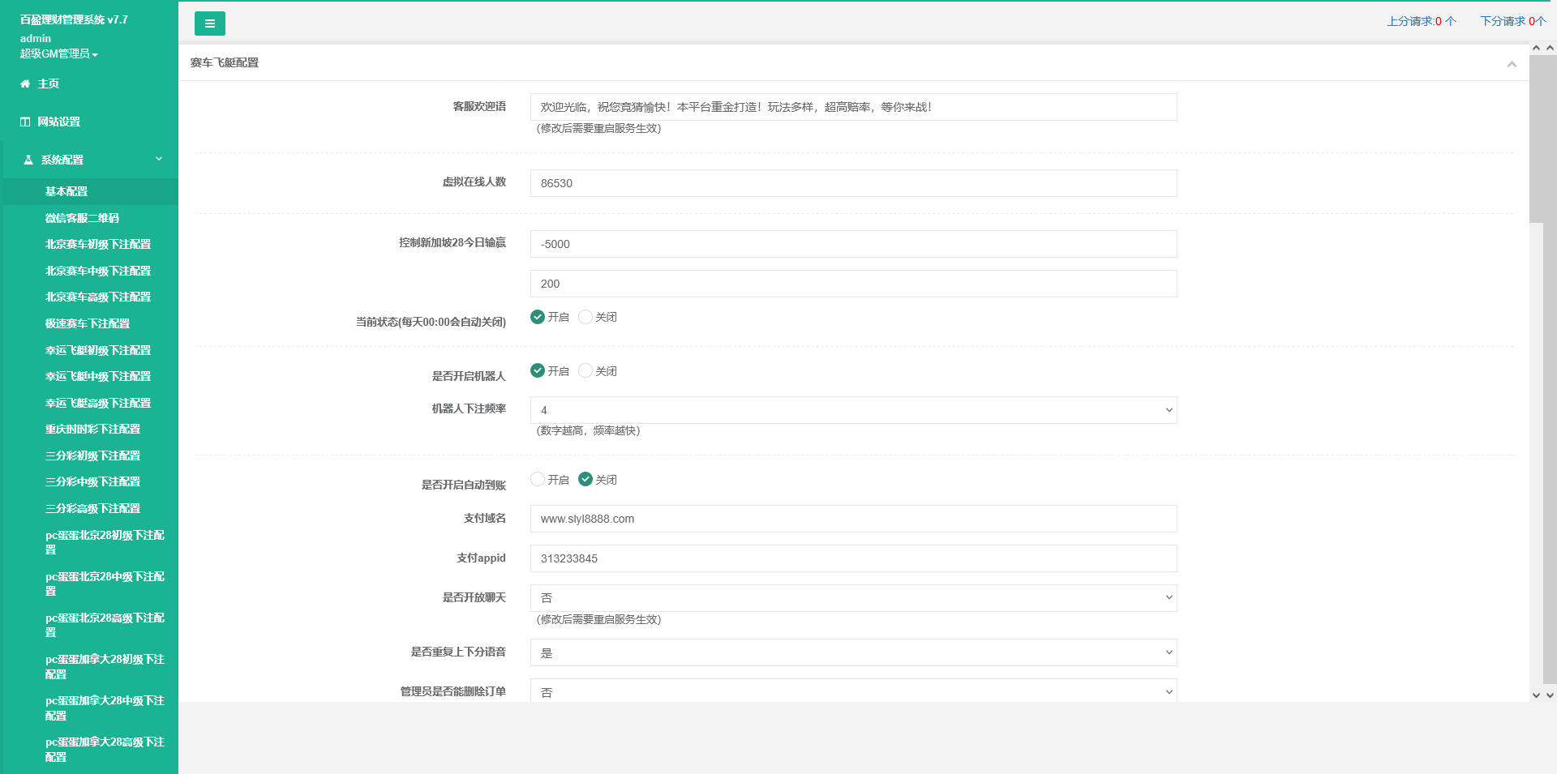Click the flask icon beside 系统配置
This screenshot has height=774, width=1557.
coord(28,160)
